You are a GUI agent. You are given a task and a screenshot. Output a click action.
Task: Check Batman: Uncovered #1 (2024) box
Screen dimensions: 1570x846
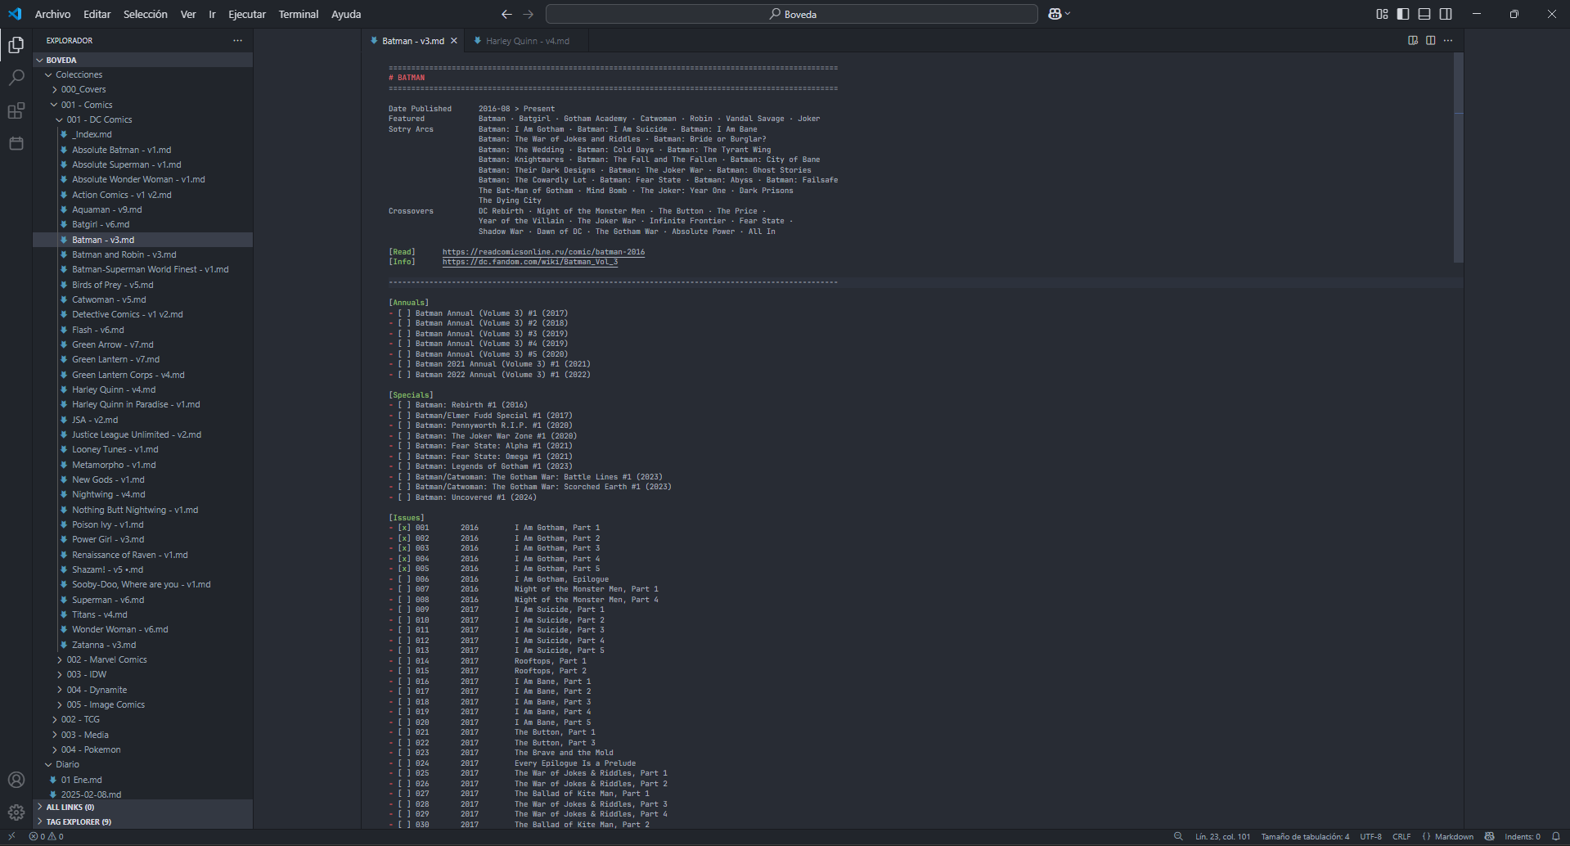[x=404, y=497]
